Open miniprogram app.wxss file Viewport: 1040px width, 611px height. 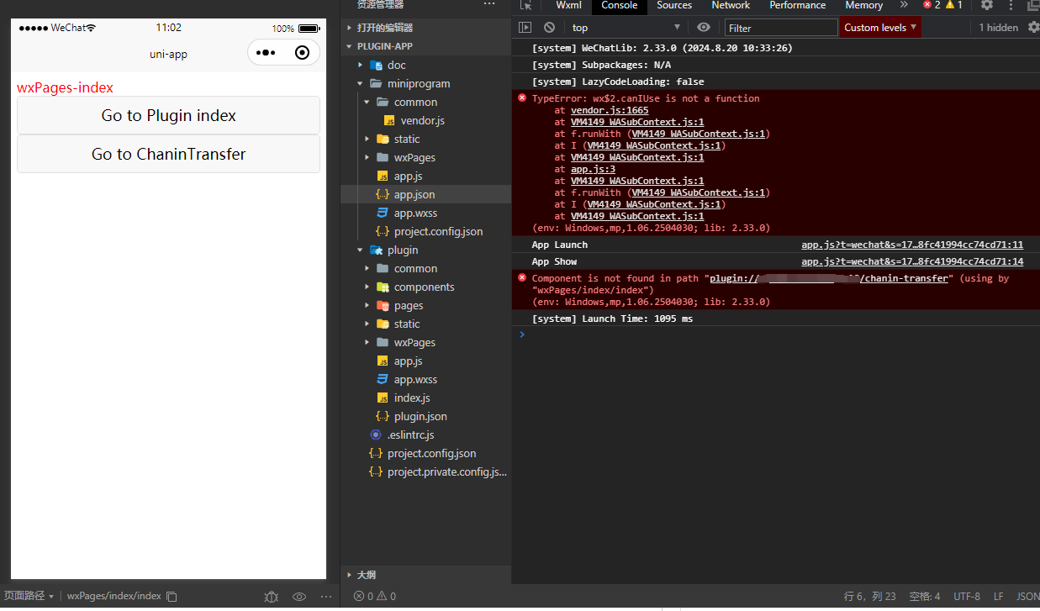coord(415,213)
